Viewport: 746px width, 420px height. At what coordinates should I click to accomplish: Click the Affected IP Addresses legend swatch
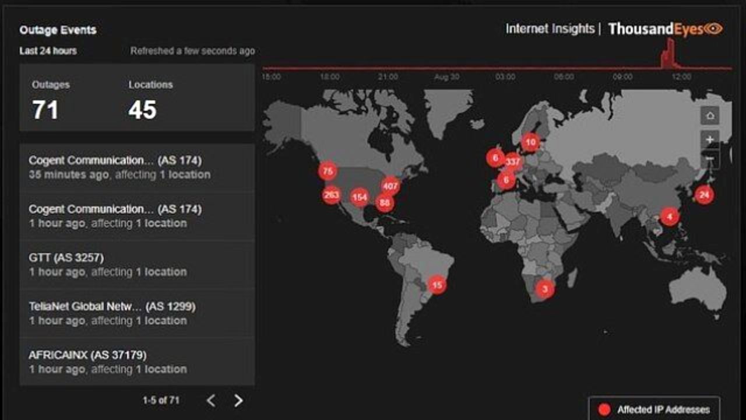[x=604, y=410]
